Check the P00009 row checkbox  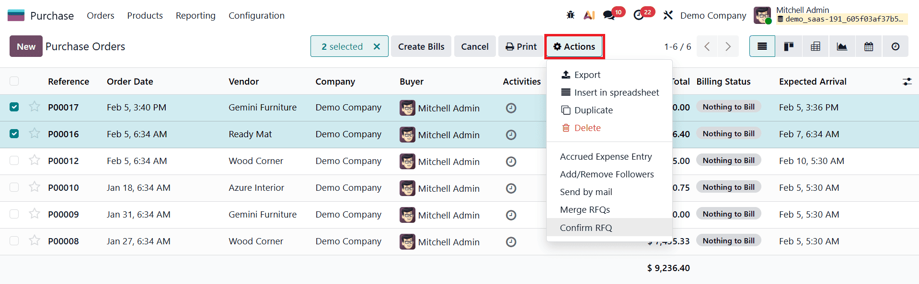14,214
